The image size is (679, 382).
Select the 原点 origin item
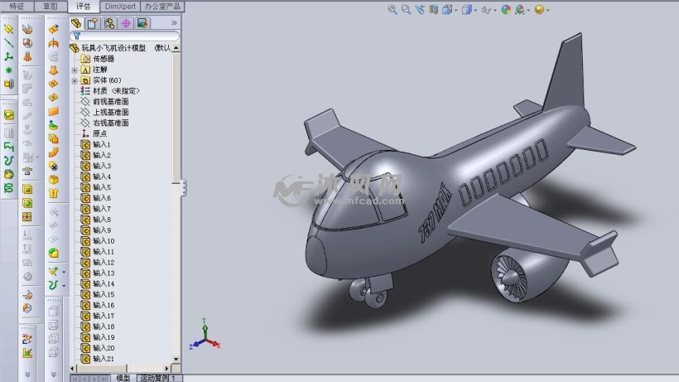[99, 134]
